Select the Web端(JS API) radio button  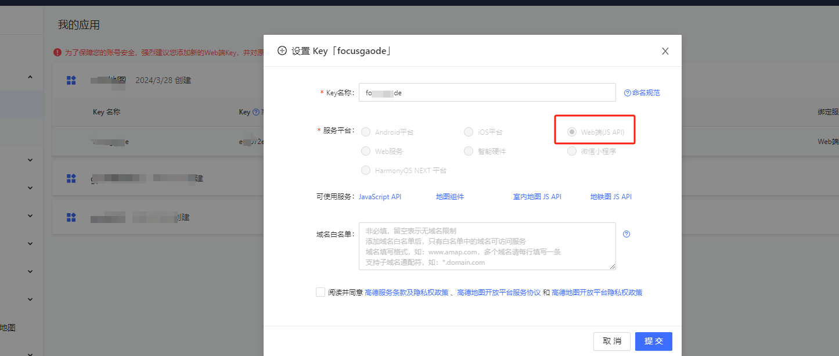pyautogui.click(x=572, y=132)
